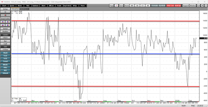Select the FiboR drawing tool
This screenshot has width=208, height=107.
[x=5, y=53]
